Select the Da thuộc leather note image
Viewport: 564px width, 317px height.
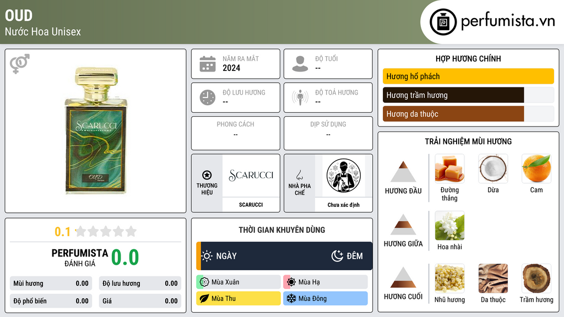[x=493, y=278]
